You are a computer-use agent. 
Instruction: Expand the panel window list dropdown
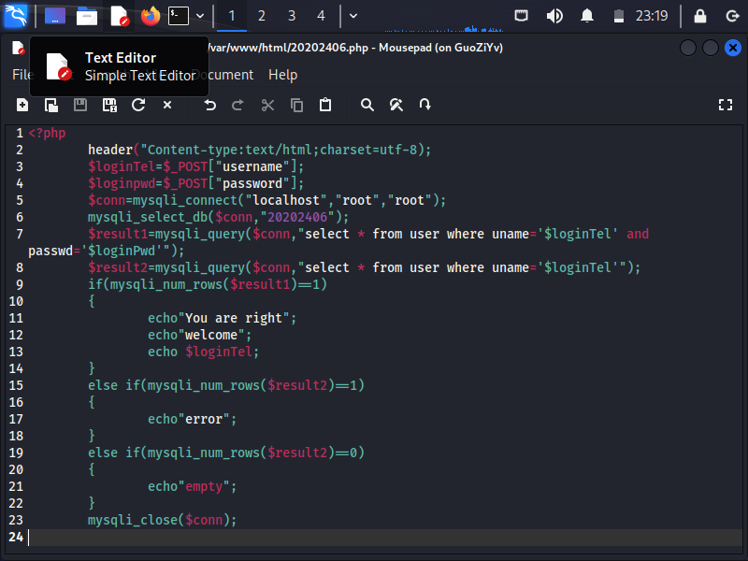click(x=353, y=16)
